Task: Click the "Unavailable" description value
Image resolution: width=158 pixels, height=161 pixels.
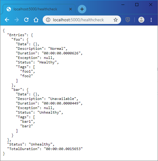Action: point(62,99)
